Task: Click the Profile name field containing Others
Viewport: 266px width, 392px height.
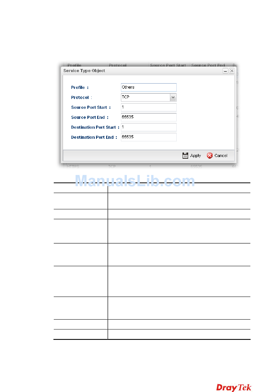Action: point(148,87)
